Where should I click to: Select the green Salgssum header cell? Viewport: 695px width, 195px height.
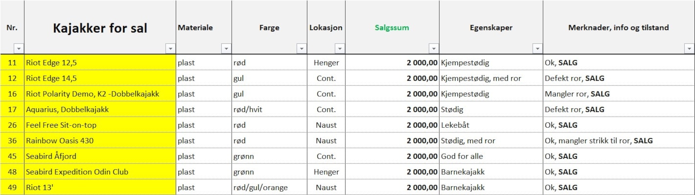[392, 28]
